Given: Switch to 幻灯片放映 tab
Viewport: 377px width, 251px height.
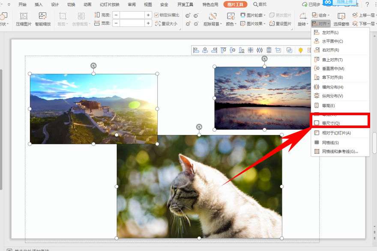Looking at the screenshot, I should (x=110, y=4).
